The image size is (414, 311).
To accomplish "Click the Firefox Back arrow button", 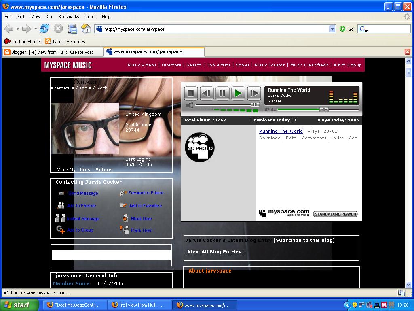I will [x=8, y=29].
